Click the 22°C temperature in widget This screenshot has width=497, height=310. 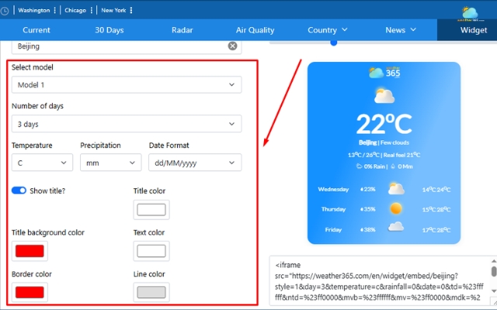(x=384, y=124)
